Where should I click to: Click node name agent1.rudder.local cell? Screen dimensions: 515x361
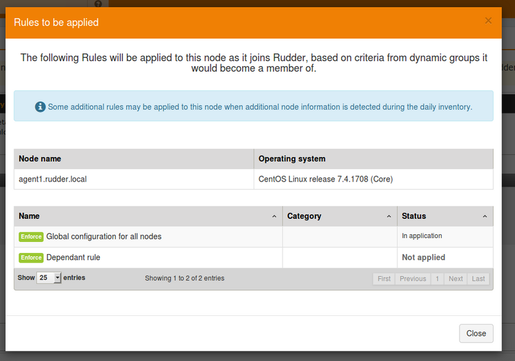134,179
